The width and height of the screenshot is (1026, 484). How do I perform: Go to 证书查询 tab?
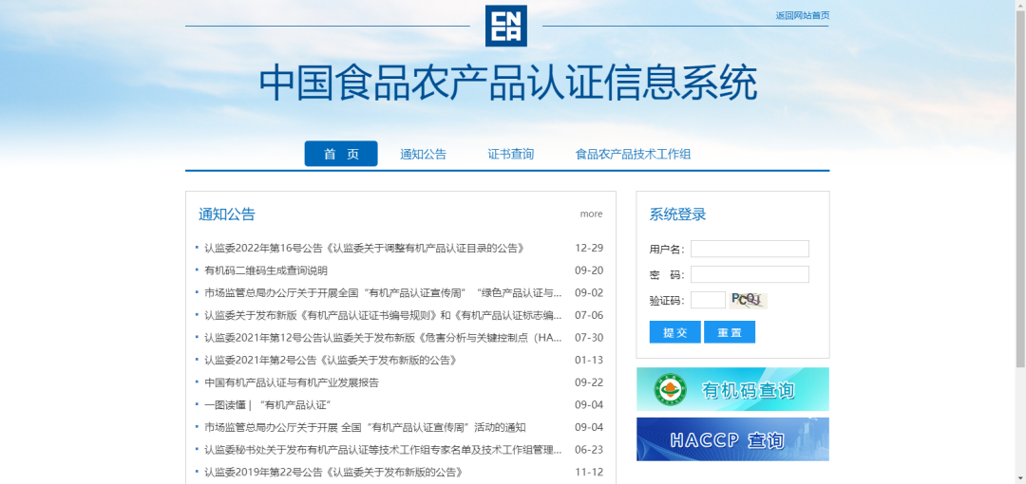point(511,154)
